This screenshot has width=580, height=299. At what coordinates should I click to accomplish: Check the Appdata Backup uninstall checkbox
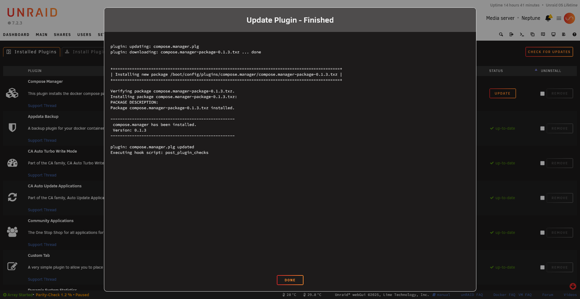tap(542, 128)
